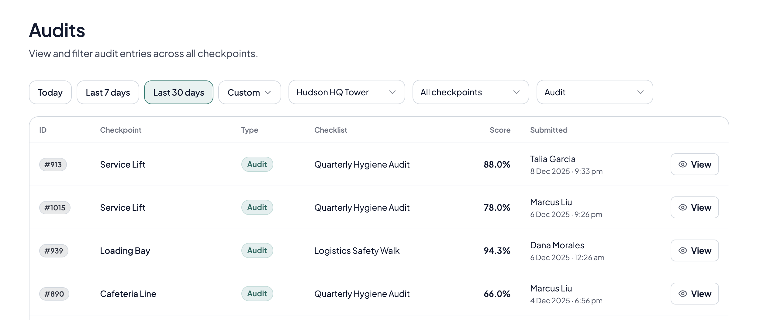This screenshot has width=760, height=320.
Task: Open the All checkpoints dropdown
Action: coord(470,92)
